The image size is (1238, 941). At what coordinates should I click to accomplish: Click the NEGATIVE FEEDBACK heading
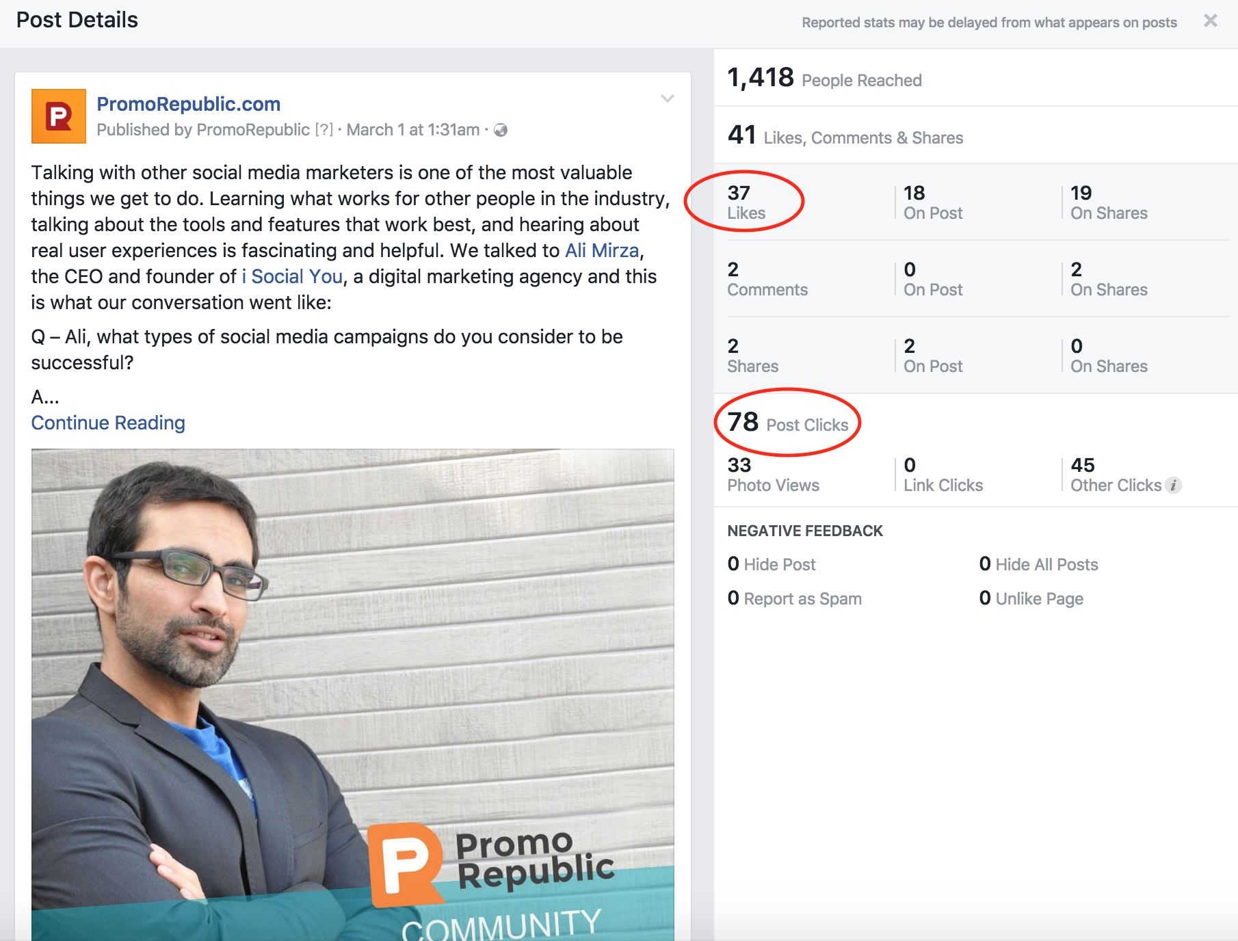[805, 531]
